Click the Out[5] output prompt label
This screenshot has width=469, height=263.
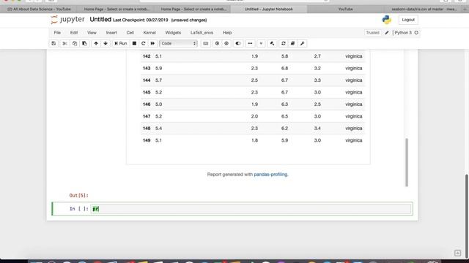78,196
